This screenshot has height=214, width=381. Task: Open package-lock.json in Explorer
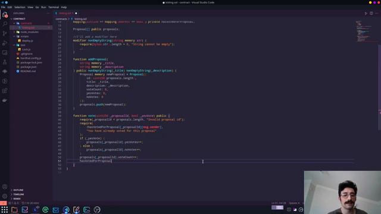point(31,62)
